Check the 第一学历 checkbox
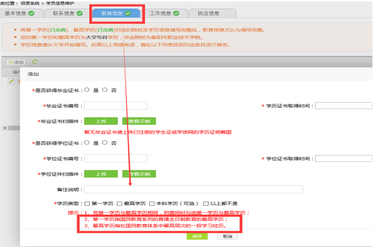The width and height of the screenshot is (378, 247). pos(87,204)
